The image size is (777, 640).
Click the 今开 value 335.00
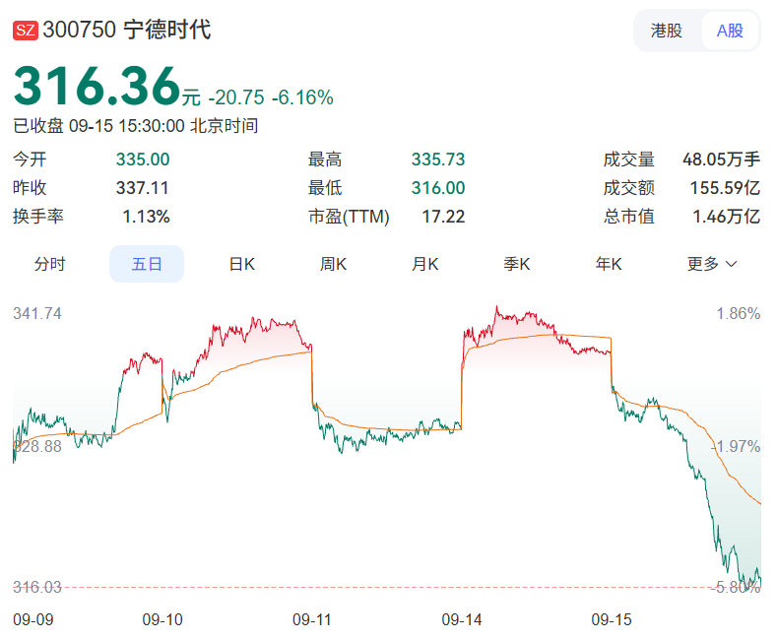[143, 160]
